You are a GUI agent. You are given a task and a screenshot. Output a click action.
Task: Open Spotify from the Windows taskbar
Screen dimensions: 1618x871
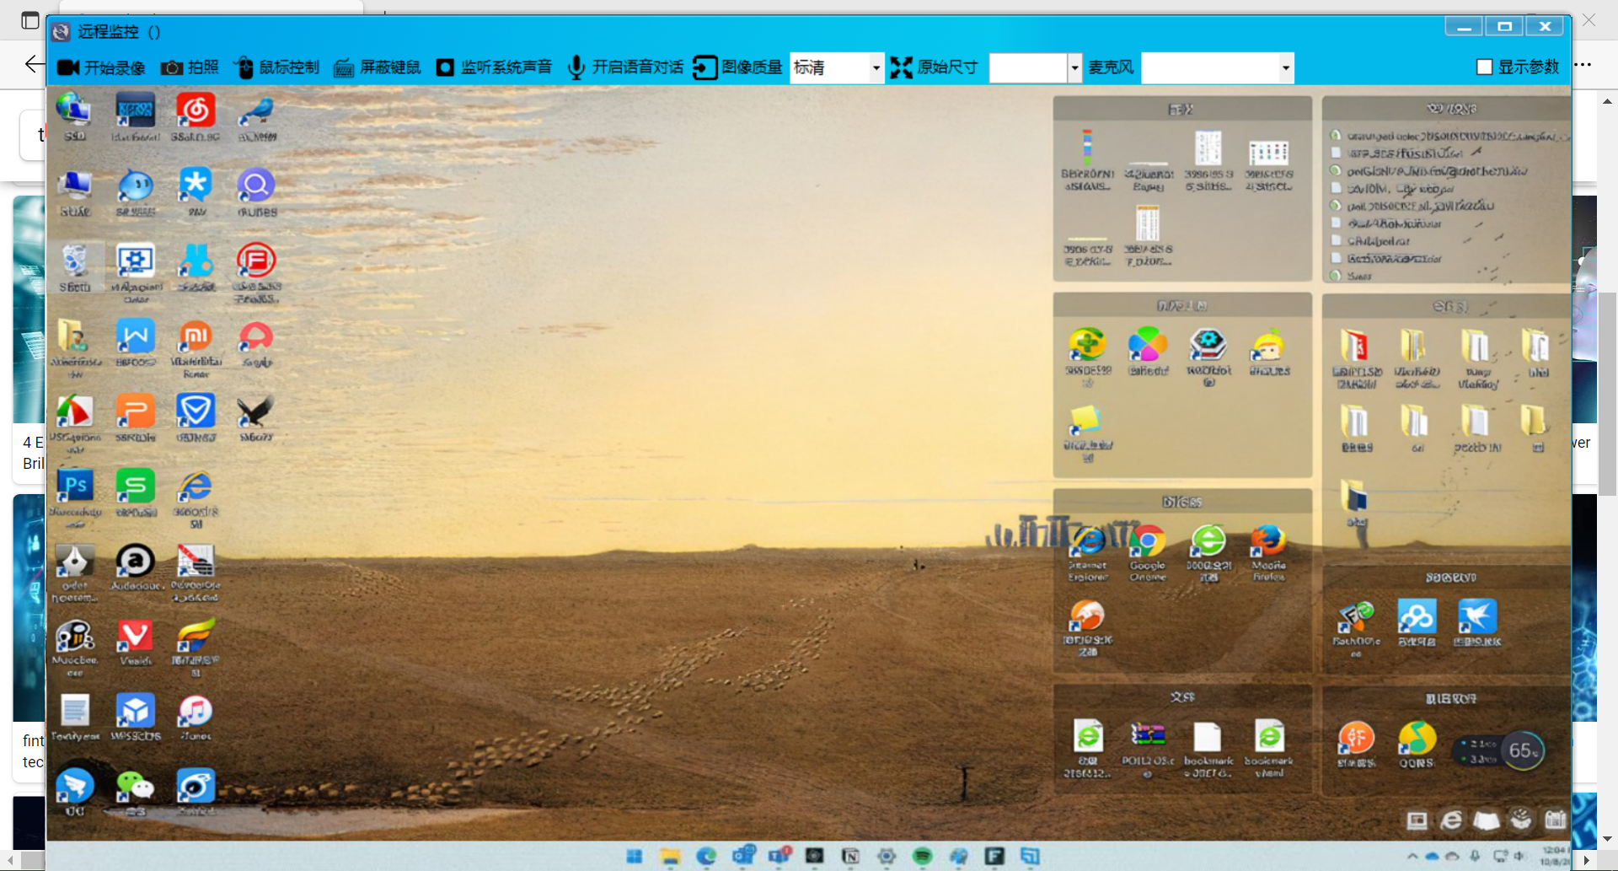[923, 857]
